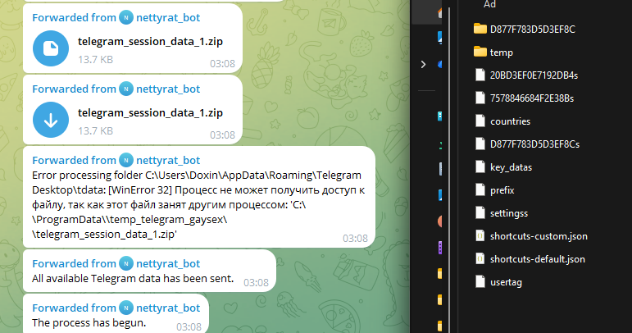Image resolution: width=632 pixels, height=333 pixels.
Task: Select the D877F783D5D3EF8C folder icon
Action: coord(480,29)
